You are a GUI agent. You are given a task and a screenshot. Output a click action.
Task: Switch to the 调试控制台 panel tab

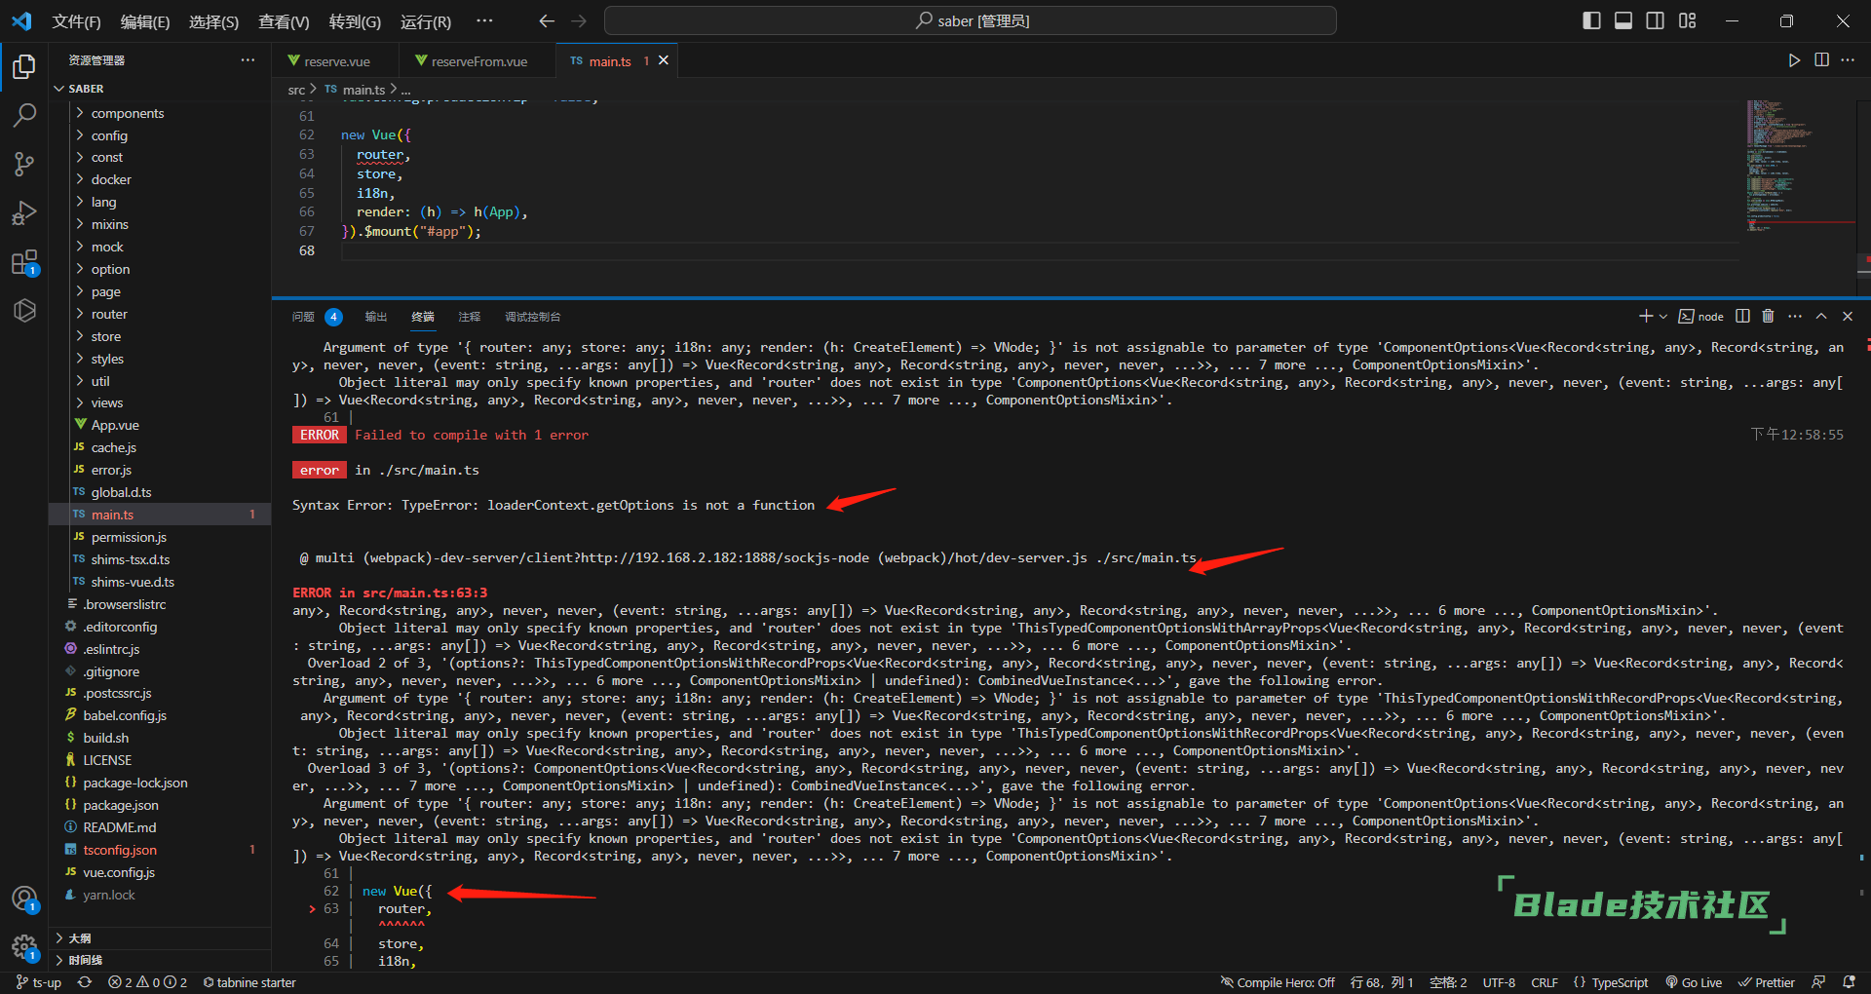coord(532,317)
